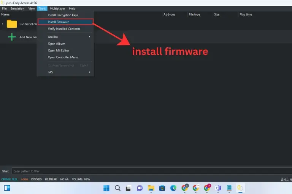The width and height of the screenshot is (292, 194).
Task: Open Microsoft Store from the taskbar
Action: tap(162, 188)
